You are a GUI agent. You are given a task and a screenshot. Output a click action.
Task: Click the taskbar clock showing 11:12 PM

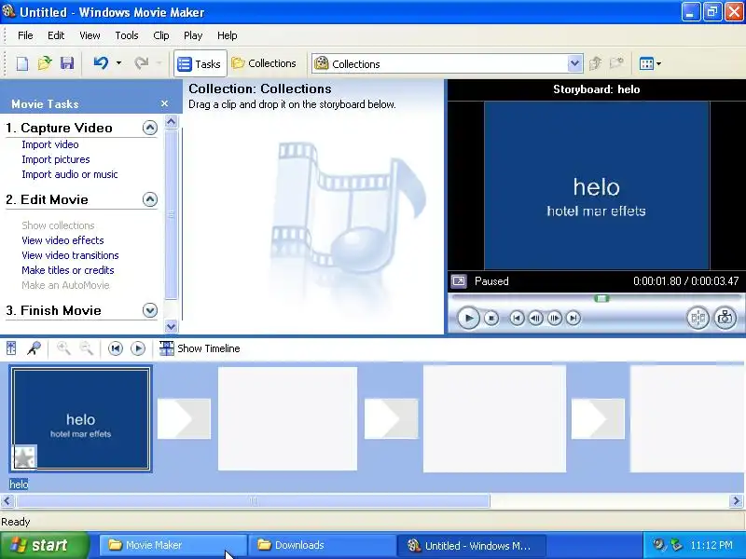711,545
